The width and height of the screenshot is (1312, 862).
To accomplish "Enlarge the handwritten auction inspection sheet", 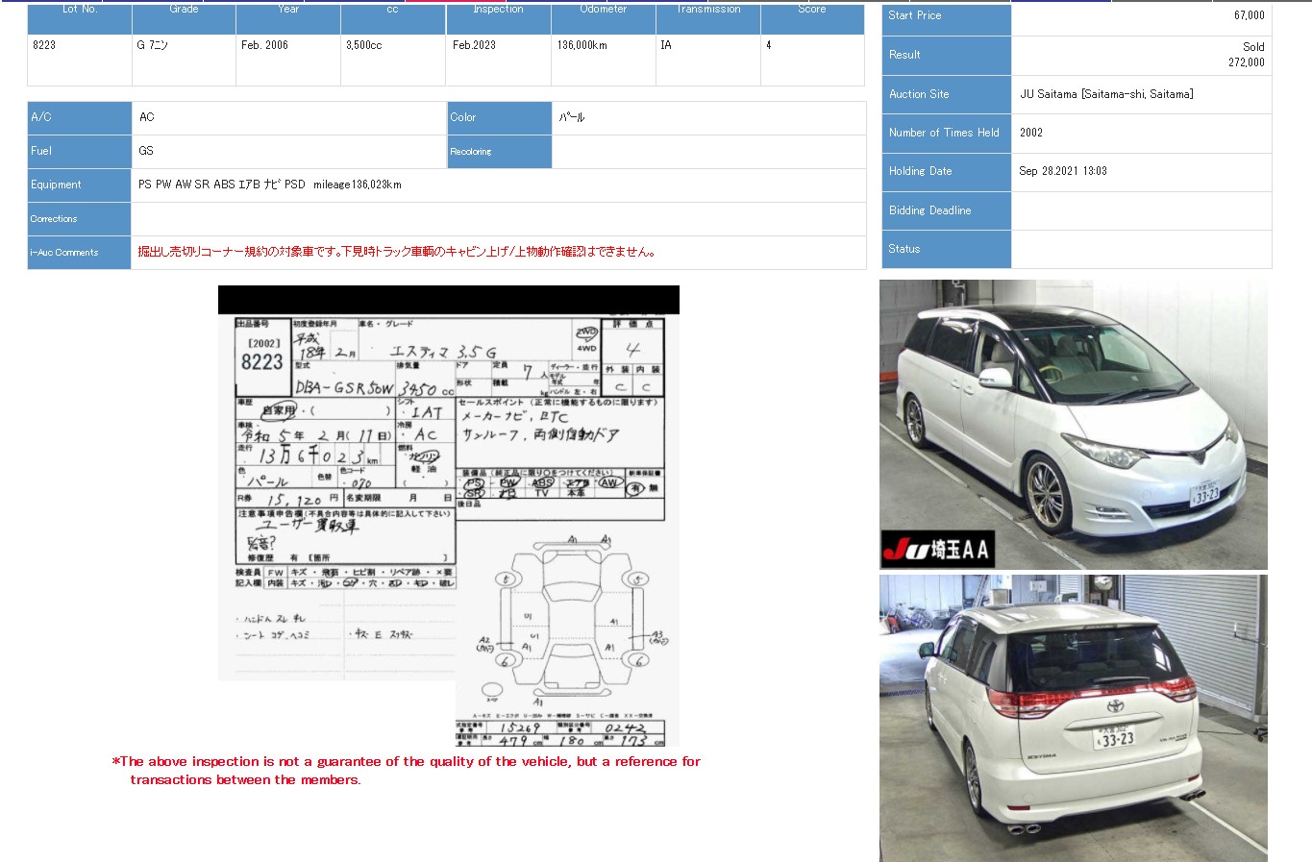I will [x=346, y=480].
